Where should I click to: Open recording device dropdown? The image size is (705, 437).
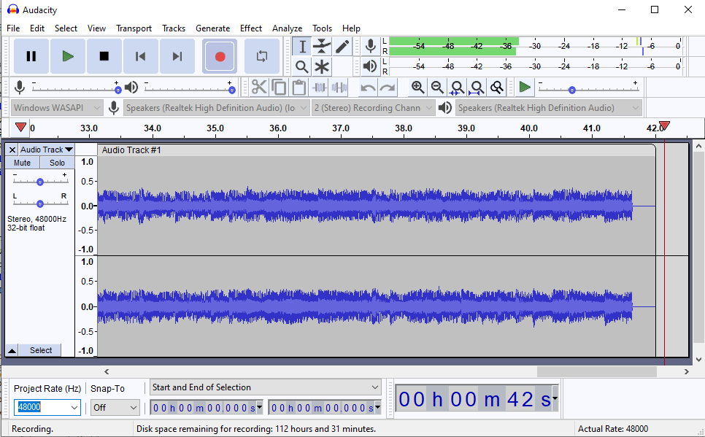point(216,108)
